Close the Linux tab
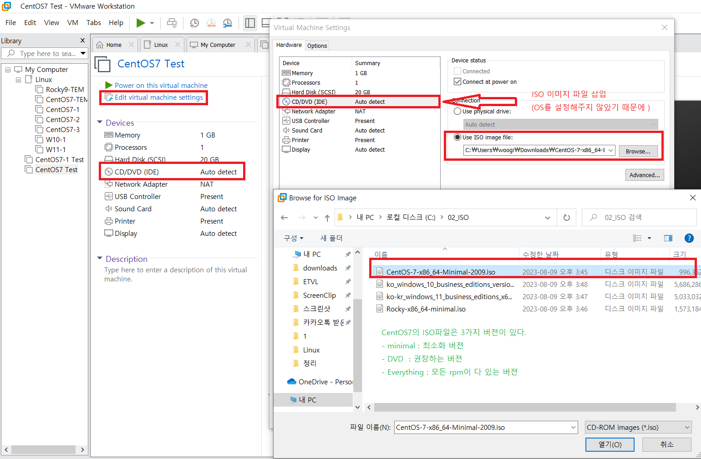The width and height of the screenshot is (701, 459). (178, 45)
